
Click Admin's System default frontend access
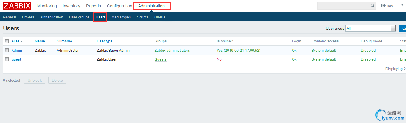[324, 51]
